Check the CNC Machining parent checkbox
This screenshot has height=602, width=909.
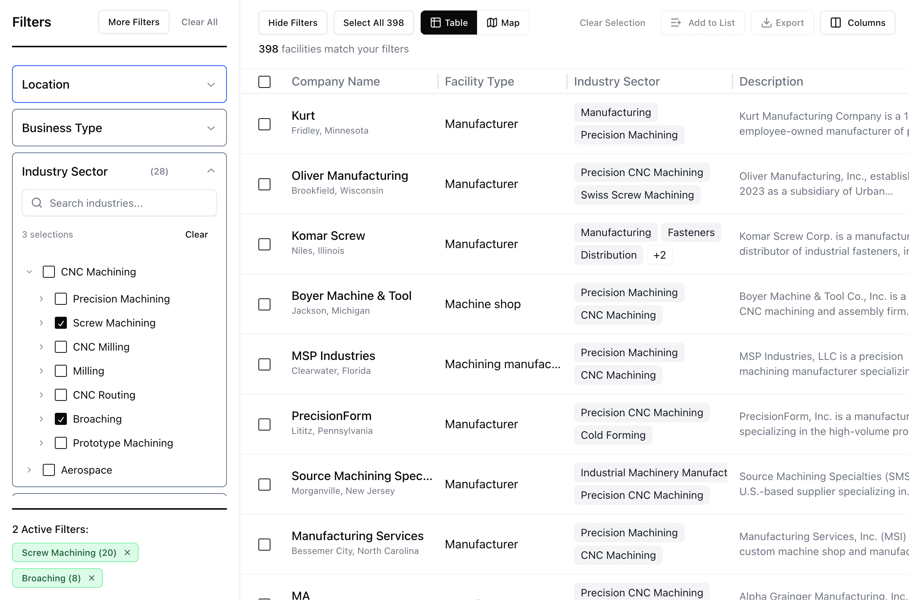[x=48, y=271]
